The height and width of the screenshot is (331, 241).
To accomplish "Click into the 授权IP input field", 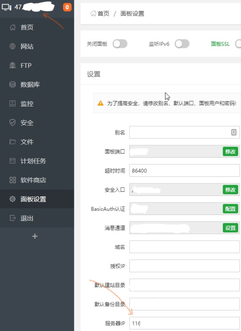I will click(x=184, y=266).
